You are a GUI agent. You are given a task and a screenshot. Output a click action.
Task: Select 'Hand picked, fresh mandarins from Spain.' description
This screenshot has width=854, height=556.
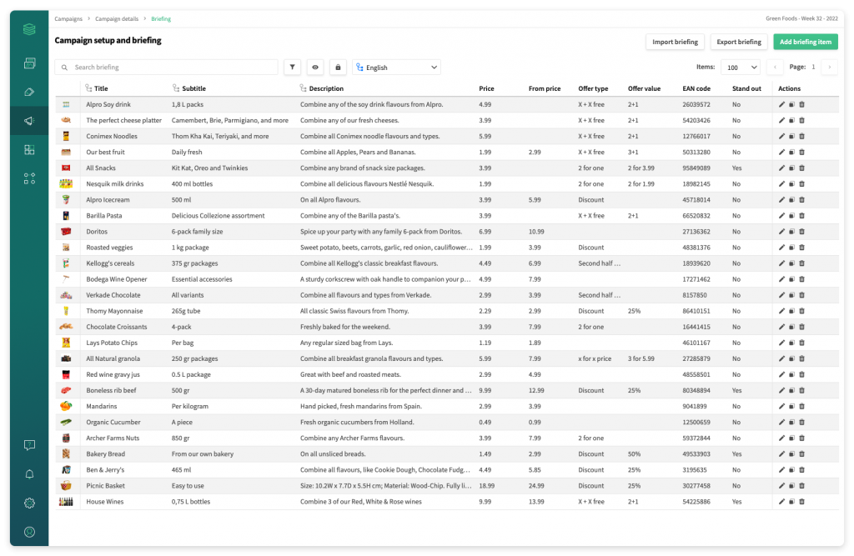[360, 406]
